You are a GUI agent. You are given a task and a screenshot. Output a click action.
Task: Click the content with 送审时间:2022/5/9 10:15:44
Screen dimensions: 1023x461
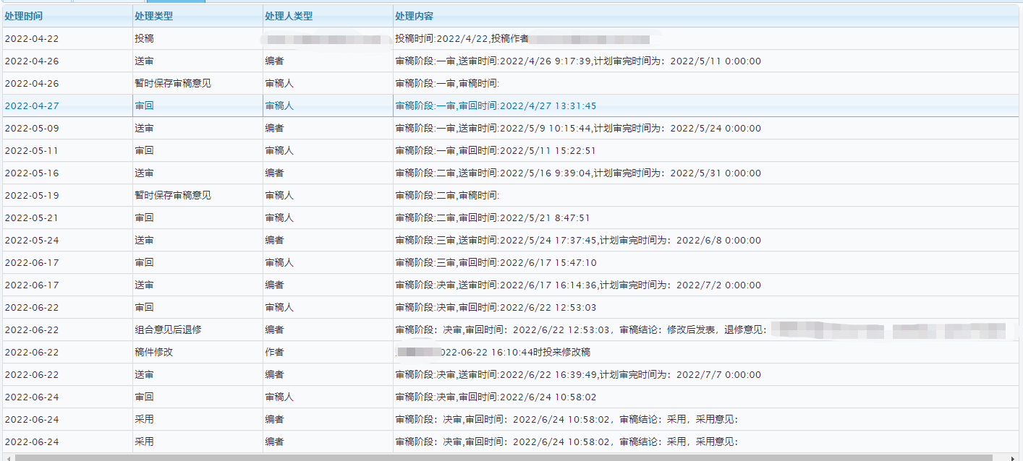578,129
